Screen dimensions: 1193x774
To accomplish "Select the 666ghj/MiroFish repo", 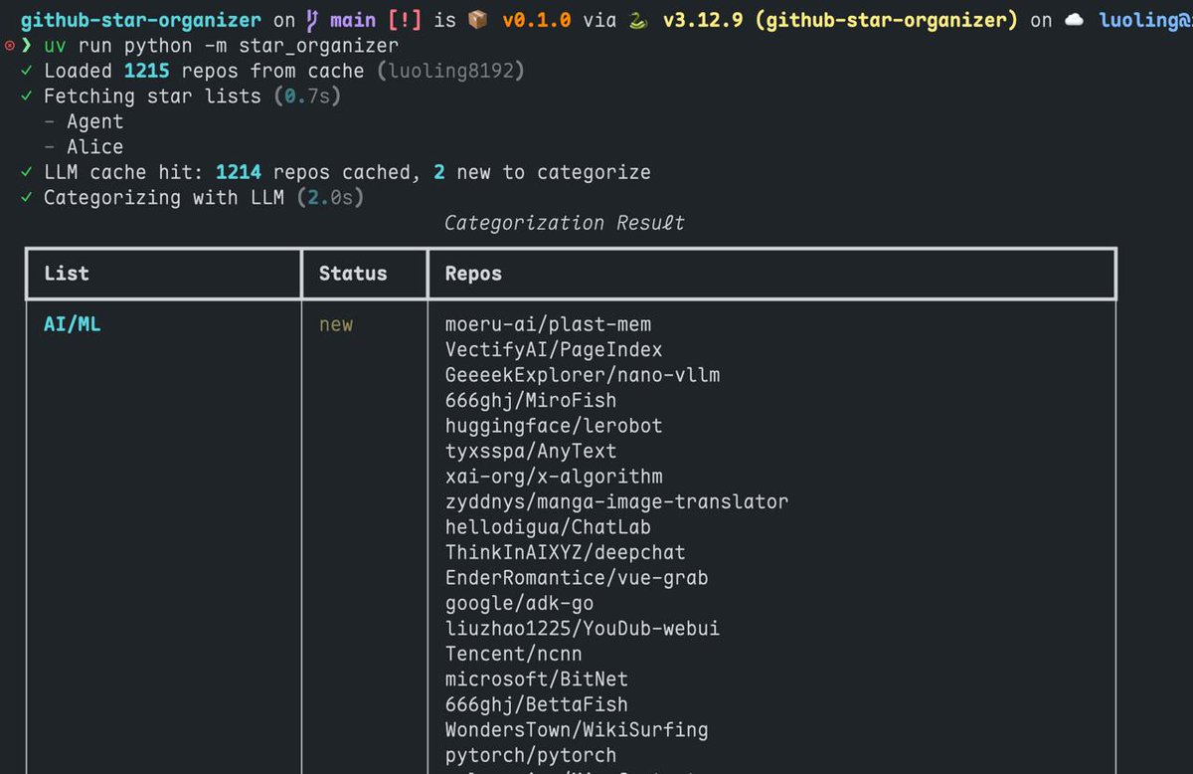I will 531,401.
